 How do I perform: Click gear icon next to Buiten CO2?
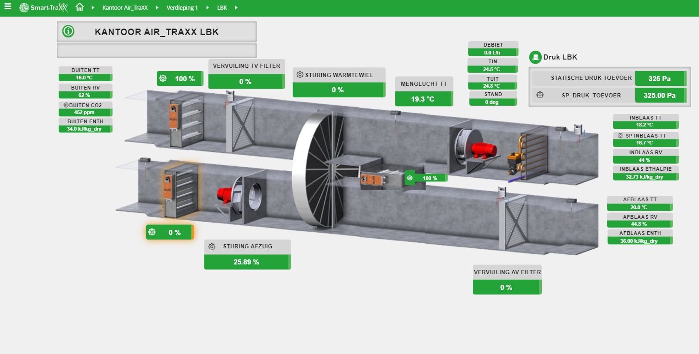point(66,105)
